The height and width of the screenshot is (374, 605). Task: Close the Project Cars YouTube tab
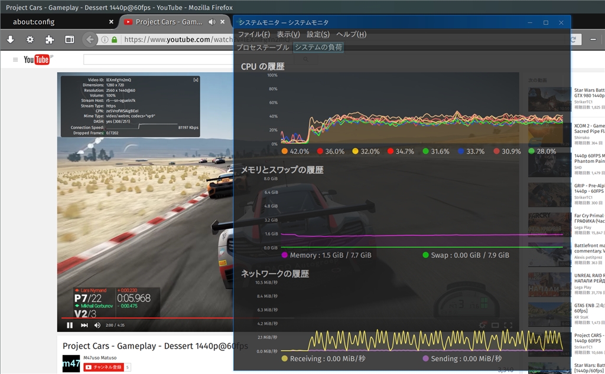pos(223,22)
